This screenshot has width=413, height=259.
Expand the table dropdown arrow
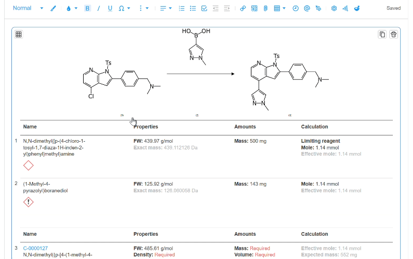tap(284, 8)
